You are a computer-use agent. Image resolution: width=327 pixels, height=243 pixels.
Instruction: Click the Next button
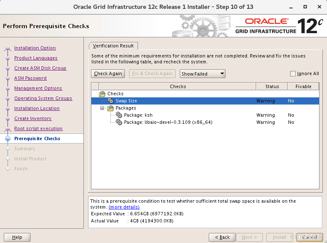[249, 238]
